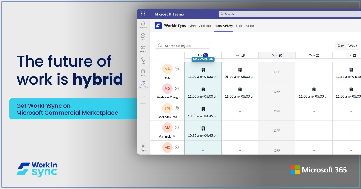
Task: Click Joel Maxima's 10:30 am - 04:45 pm slot
Action: [203, 116]
